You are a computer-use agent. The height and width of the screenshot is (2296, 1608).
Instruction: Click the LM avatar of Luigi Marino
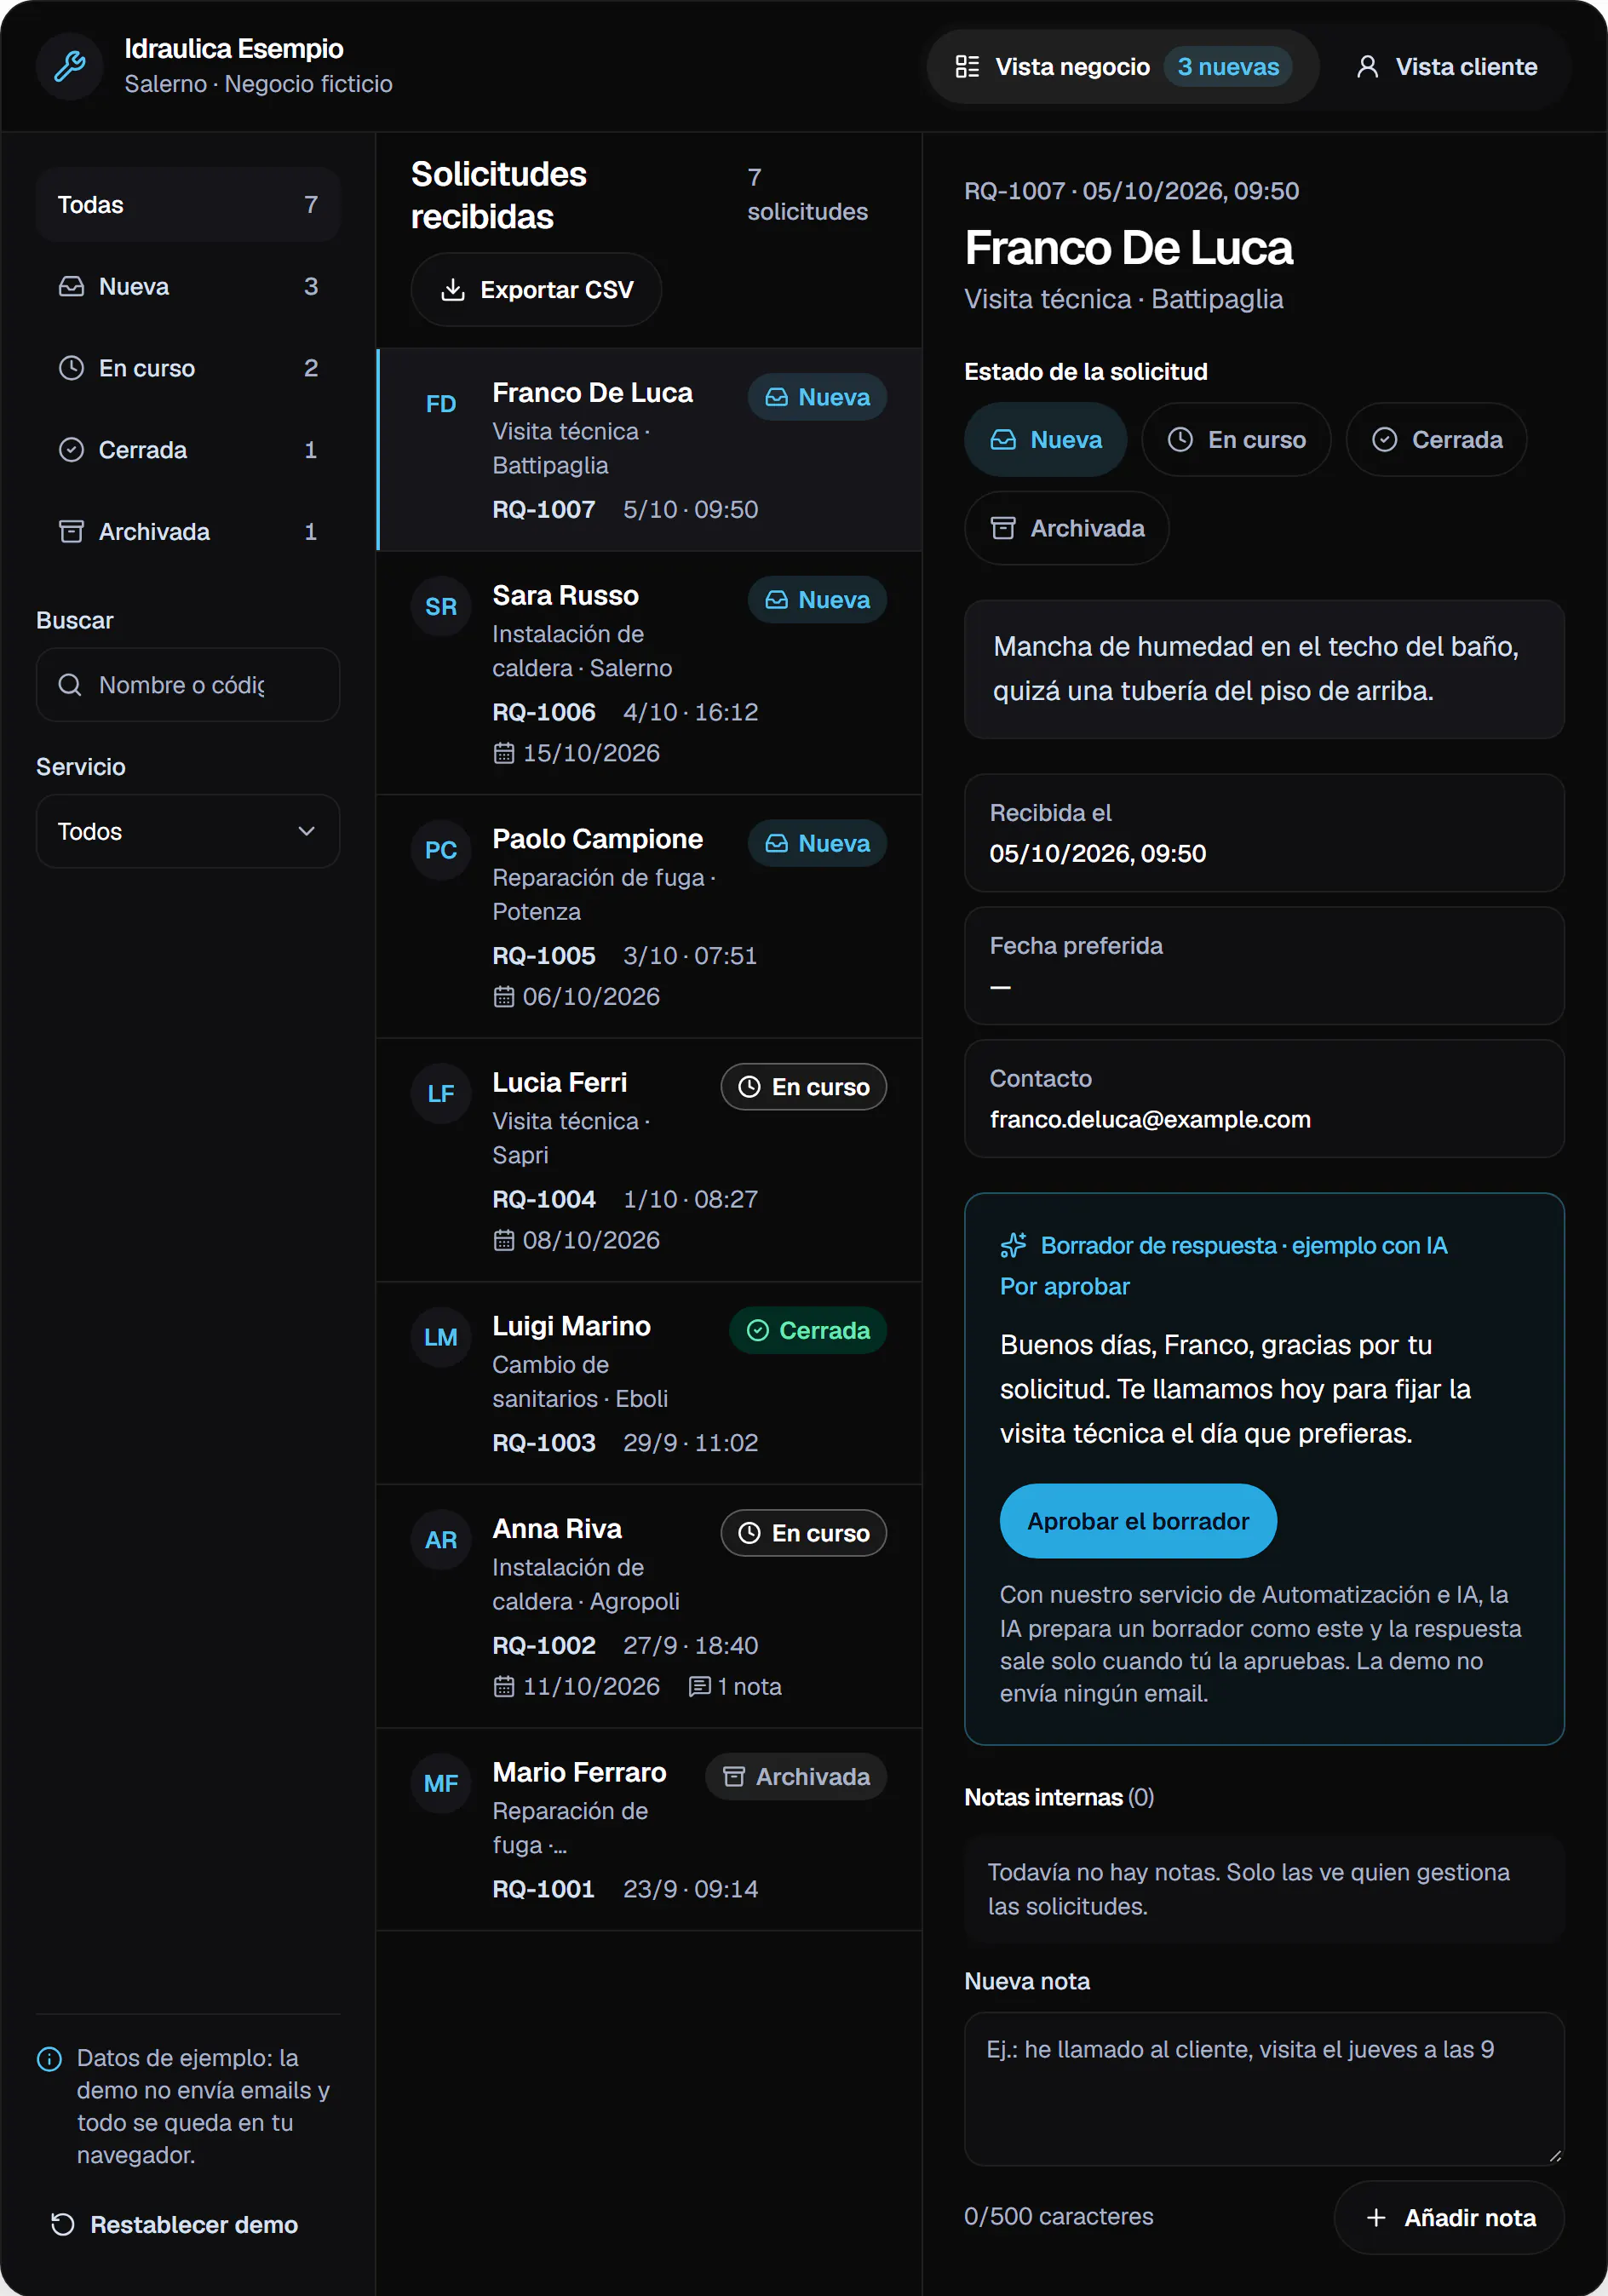441,1337
